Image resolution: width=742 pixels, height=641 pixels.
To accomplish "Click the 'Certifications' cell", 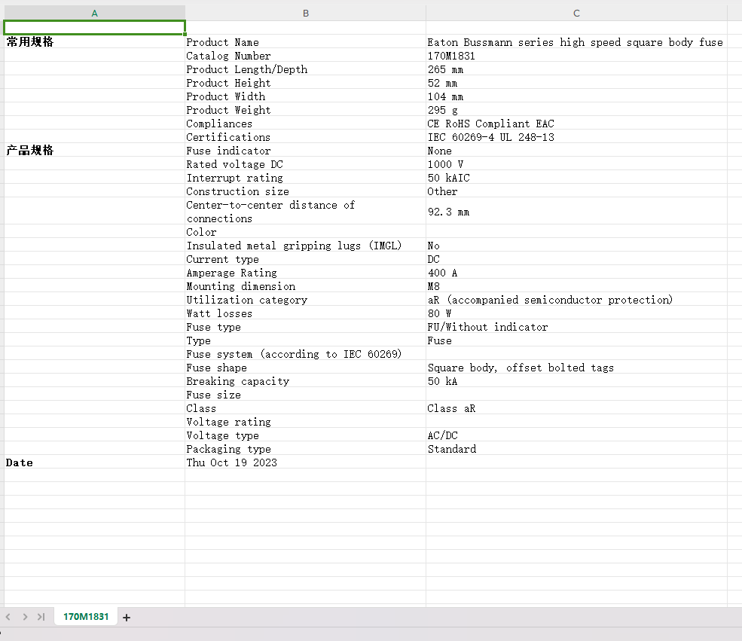I will coord(306,137).
